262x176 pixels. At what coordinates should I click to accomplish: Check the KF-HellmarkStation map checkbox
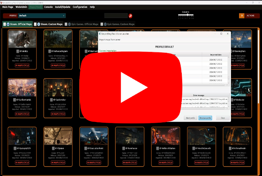coord(158,148)
